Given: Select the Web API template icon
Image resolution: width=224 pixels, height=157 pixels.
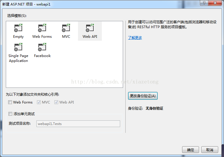Looking at the screenshot, I should 90,28.
